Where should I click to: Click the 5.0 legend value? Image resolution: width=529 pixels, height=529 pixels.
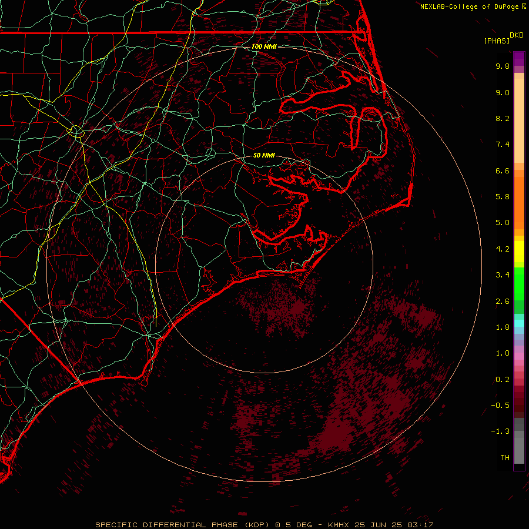coord(503,223)
